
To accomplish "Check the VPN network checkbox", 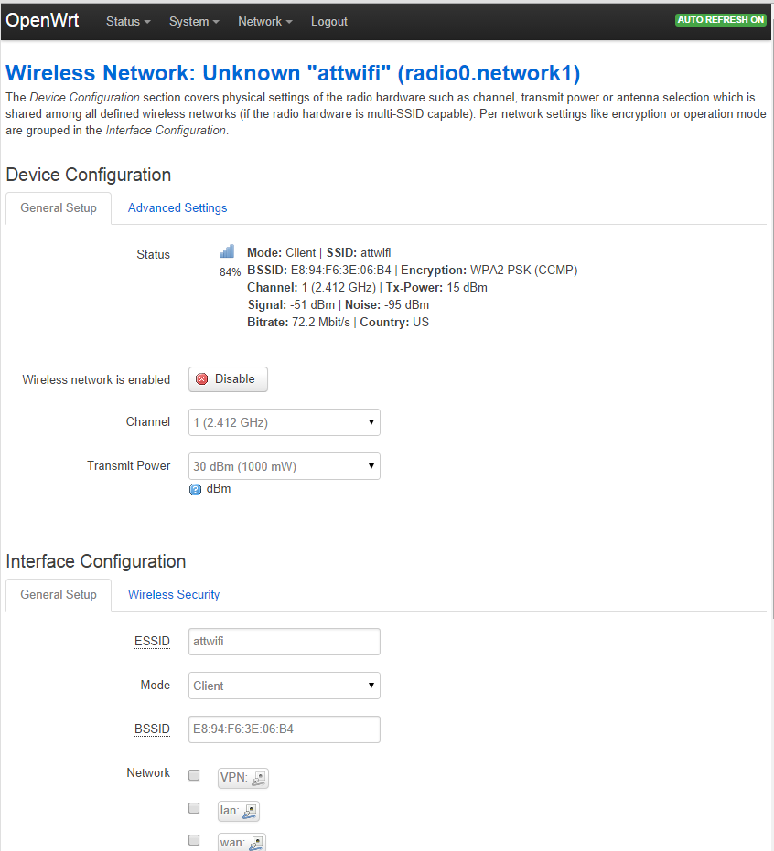I will pos(194,776).
